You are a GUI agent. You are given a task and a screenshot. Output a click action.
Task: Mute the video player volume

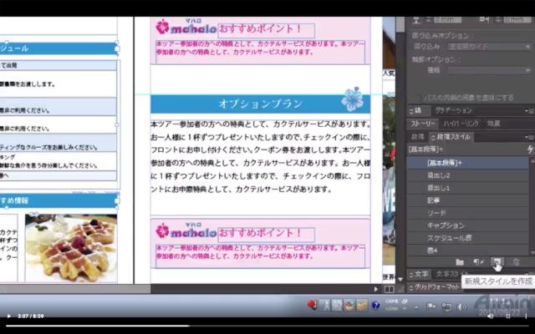click(x=491, y=316)
